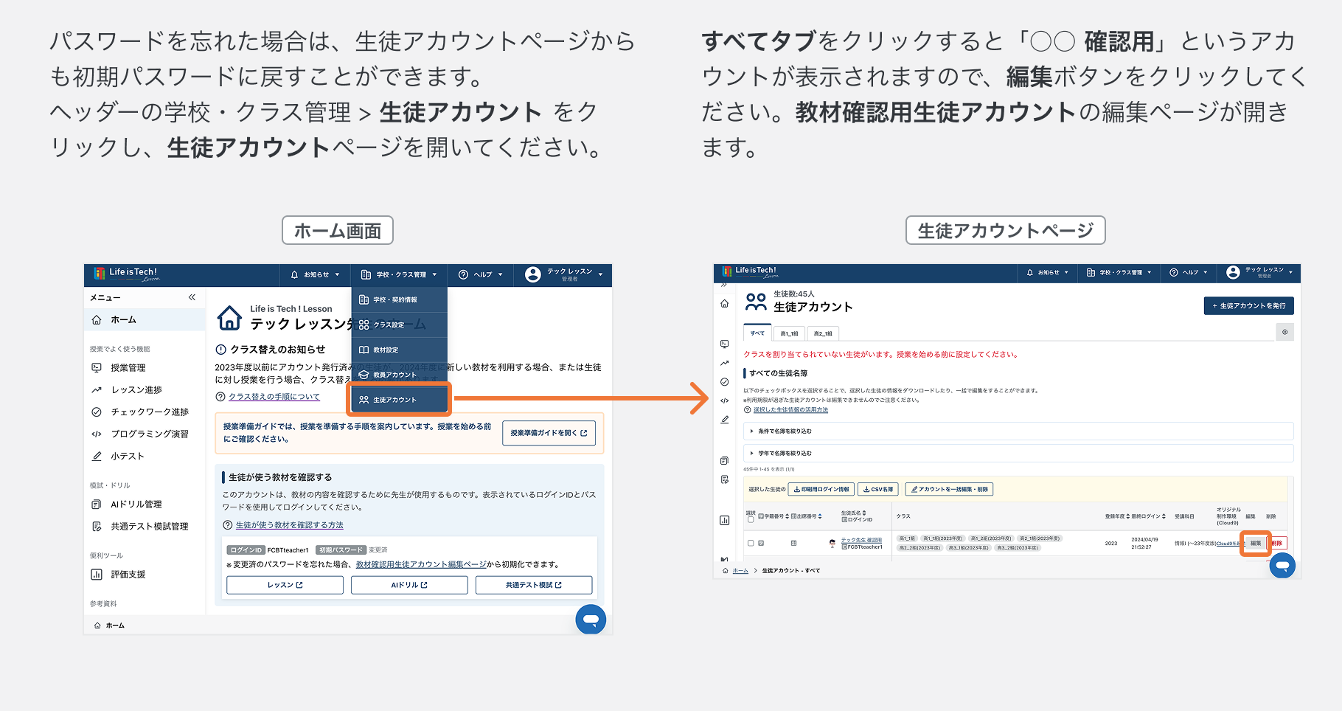This screenshot has height=711, width=1342.
Task: Open the 学校・クラス管理 dropdown on the home screen
Action: point(399,274)
